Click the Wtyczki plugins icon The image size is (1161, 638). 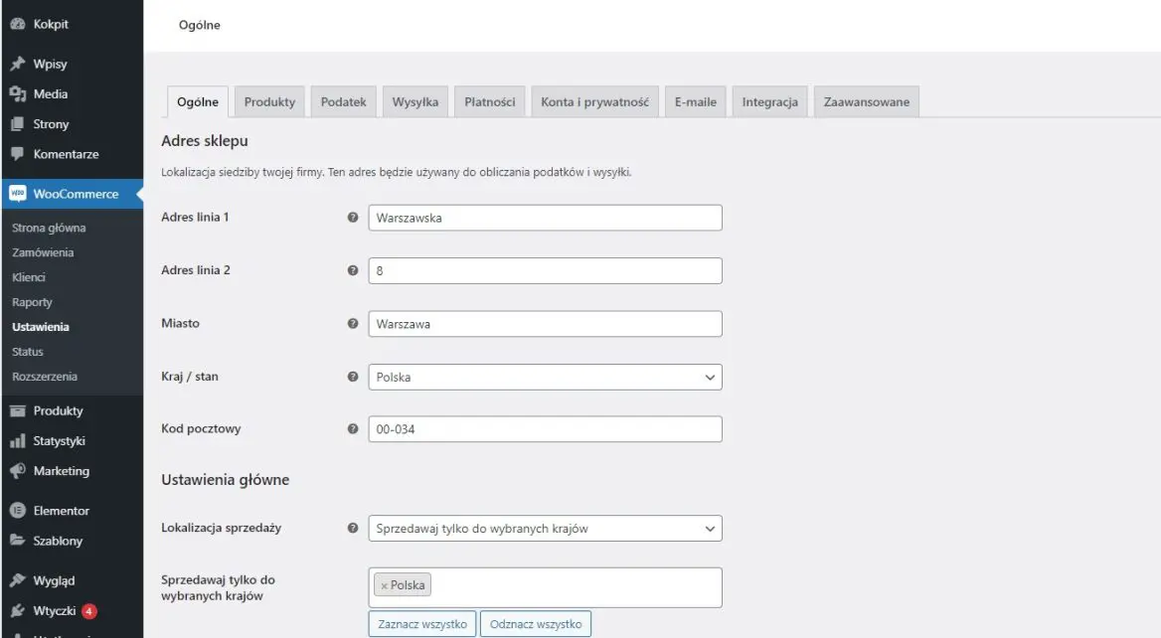coord(16,610)
